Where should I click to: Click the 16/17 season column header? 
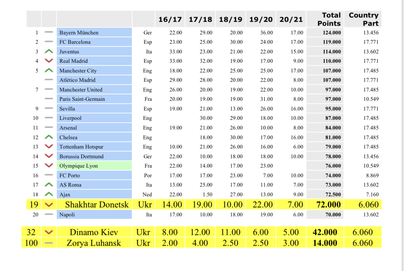pos(170,19)
